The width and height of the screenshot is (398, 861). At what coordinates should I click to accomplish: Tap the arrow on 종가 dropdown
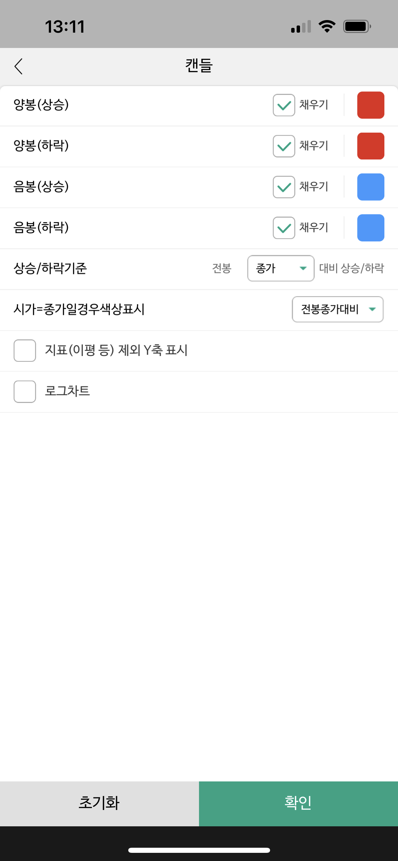[303, 268]
